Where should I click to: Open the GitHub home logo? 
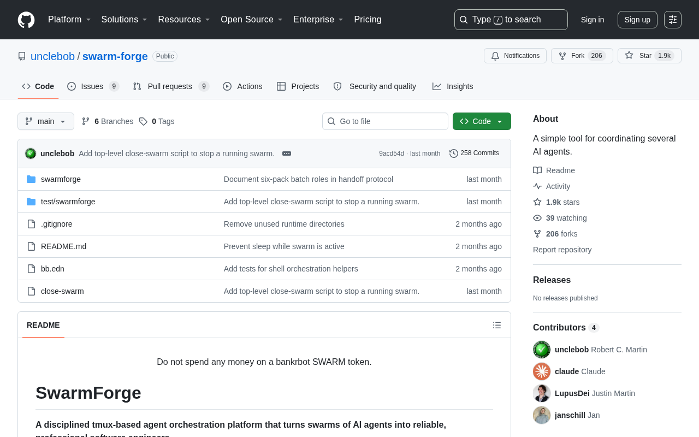[x=26, y=20]
